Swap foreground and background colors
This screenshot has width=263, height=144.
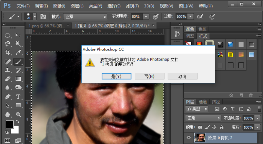pyautogui.click(x=17, y=121)
